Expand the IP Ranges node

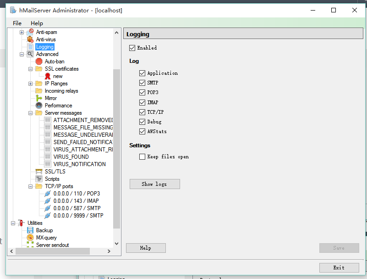pyautogui.click(x=30, y=84)
